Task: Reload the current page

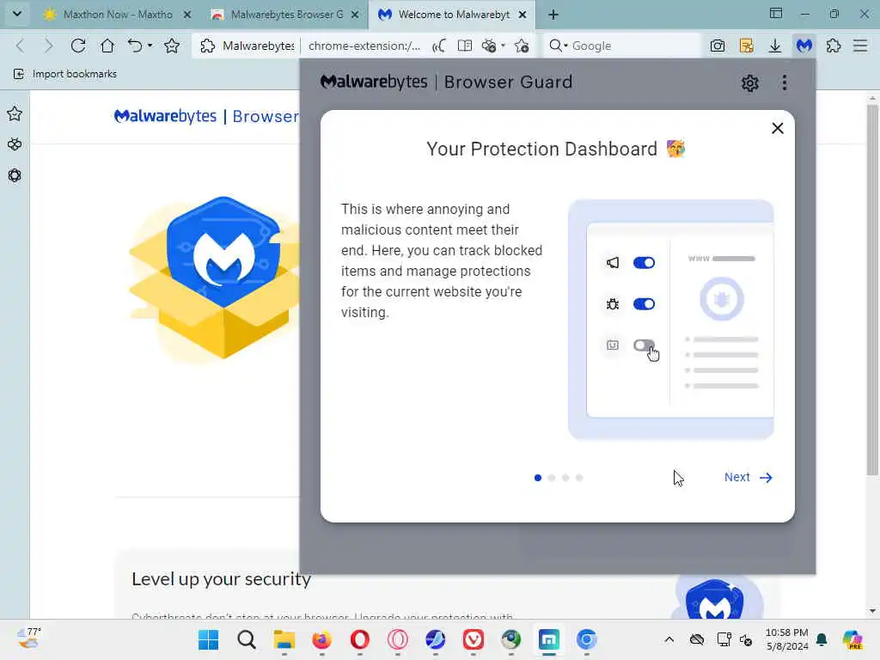Action: click(78, 46)
